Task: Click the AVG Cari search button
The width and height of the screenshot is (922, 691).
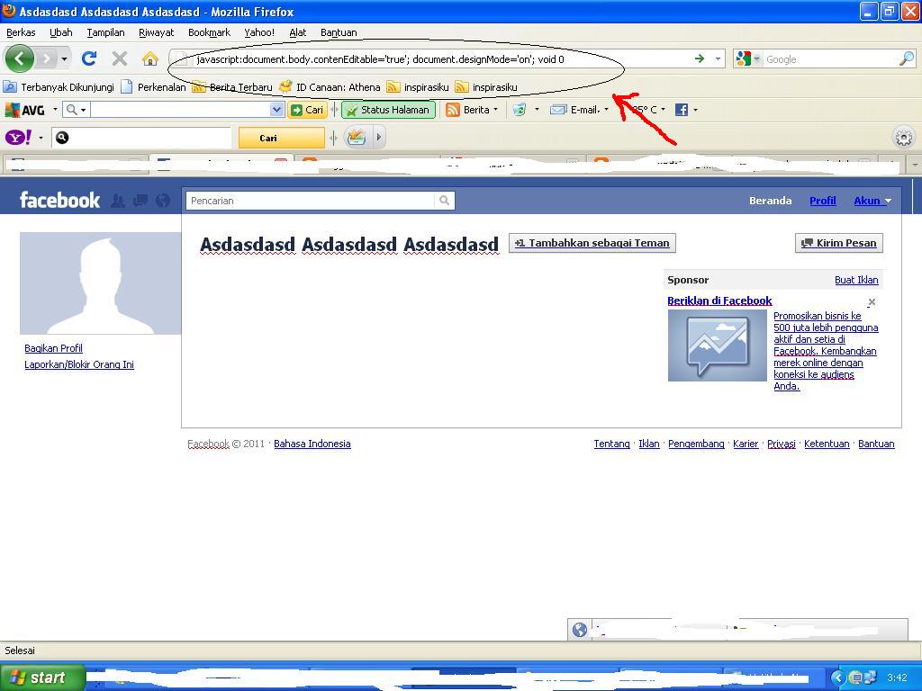Action: [x=307, y=109]
